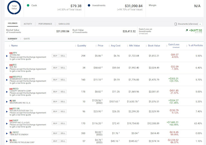
Task: Click SELL for TBTEF
Action: click(63, 133)
